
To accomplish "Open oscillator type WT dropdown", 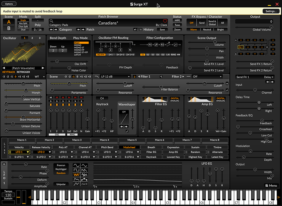I will pos(40,77).
